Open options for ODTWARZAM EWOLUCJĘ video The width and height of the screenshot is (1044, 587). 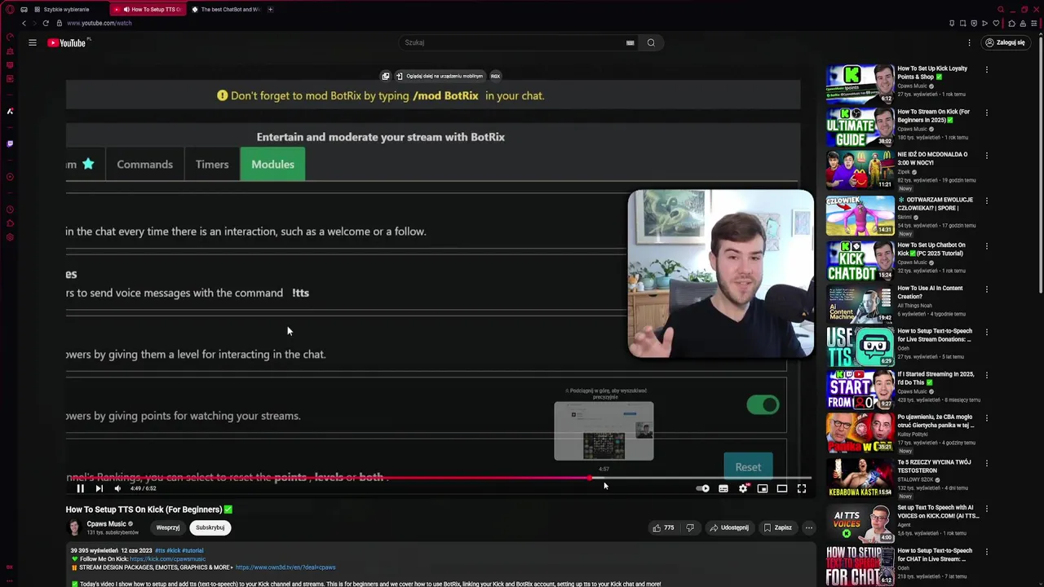[x=987, y=201]
